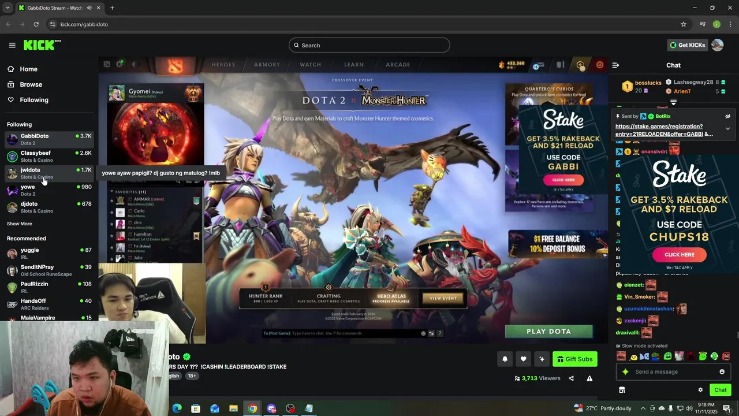Open HandsOff recommended channel
This screenshot has width=739, height=416.
(49, 304)
